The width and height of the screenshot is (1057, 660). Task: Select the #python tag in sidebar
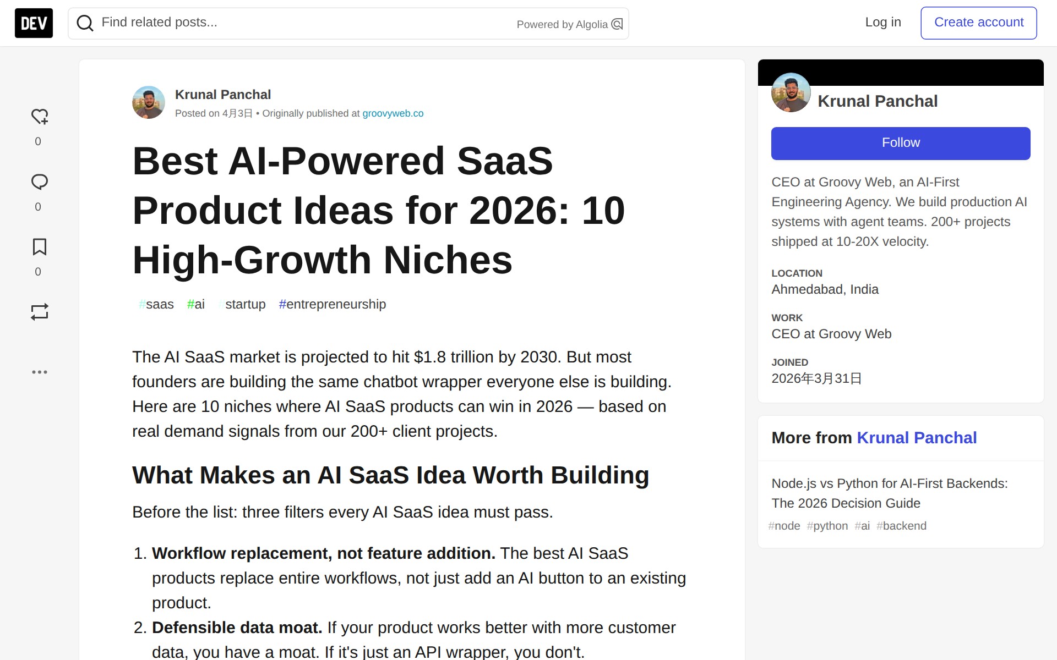(x=827, y=526)
